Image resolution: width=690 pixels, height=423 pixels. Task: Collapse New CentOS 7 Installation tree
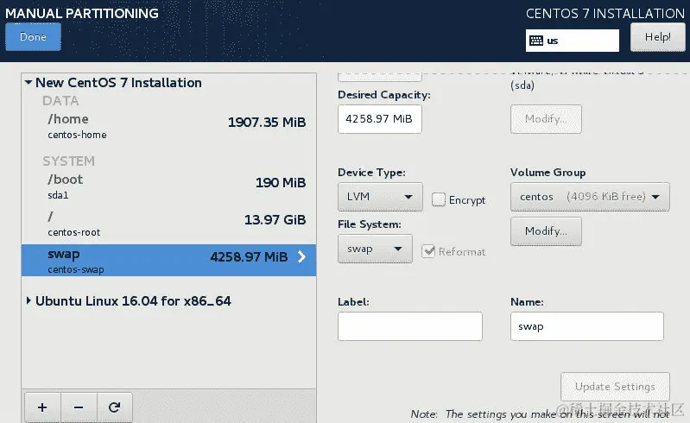[28, 82]
